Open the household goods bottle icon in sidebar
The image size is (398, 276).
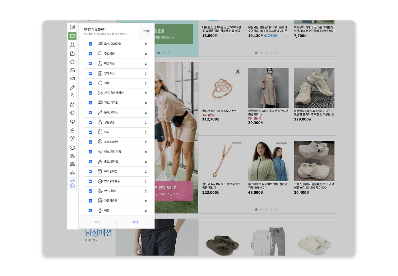click(x=72, y=96)
